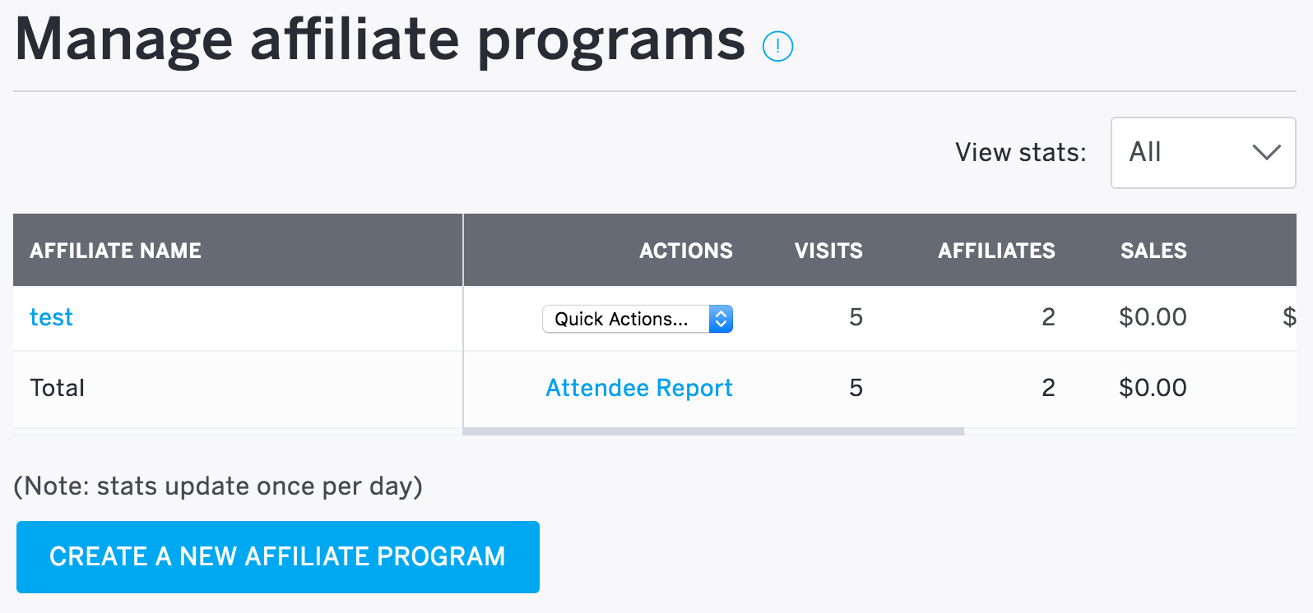Click visits count 5 in test row

(856, 317)
